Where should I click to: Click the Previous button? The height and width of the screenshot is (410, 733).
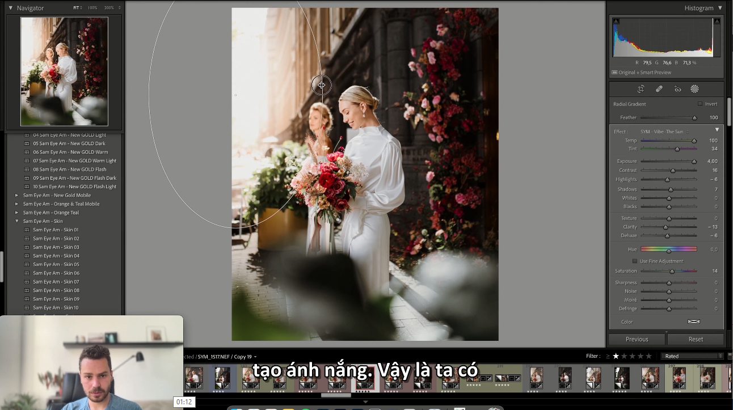point(637,339)
